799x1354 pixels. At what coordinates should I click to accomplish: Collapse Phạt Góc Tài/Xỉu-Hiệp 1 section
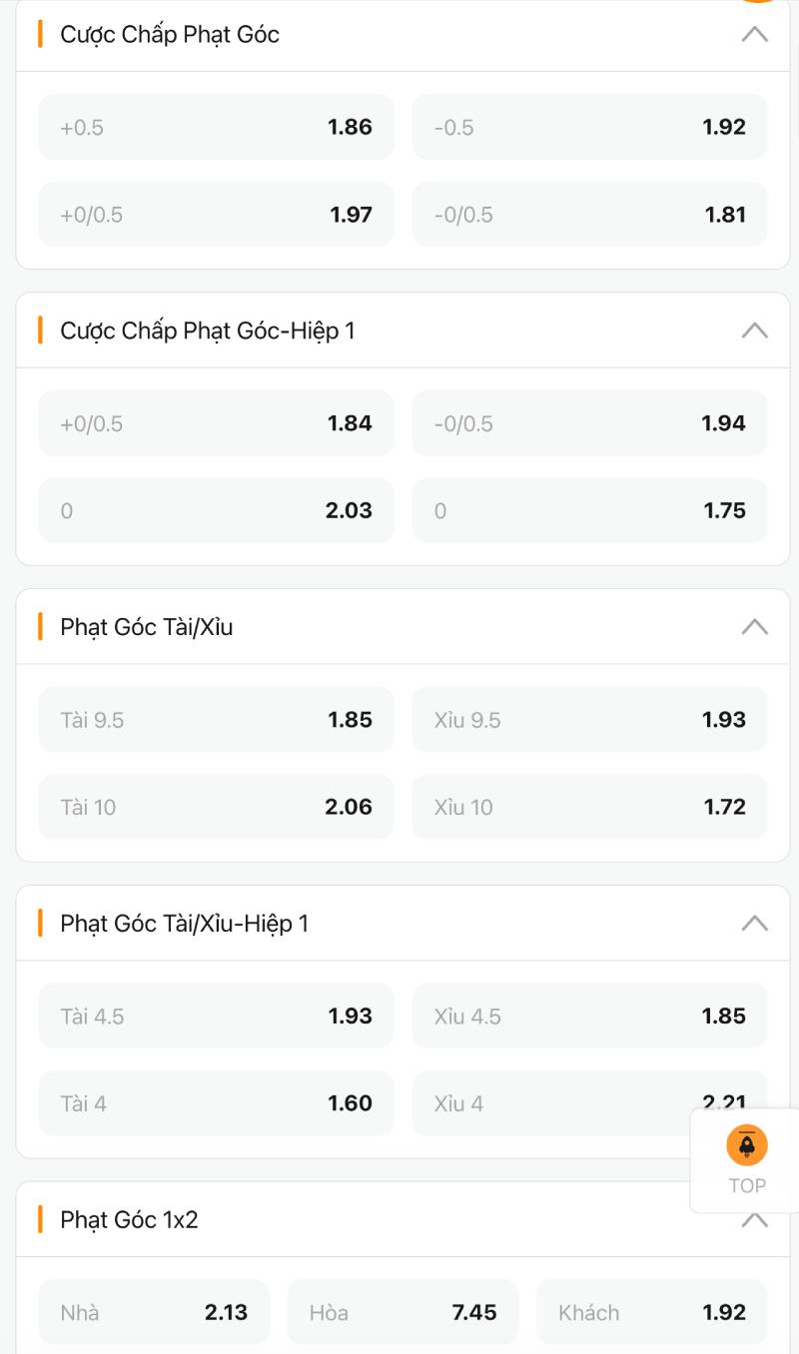[x=754, y=924]
